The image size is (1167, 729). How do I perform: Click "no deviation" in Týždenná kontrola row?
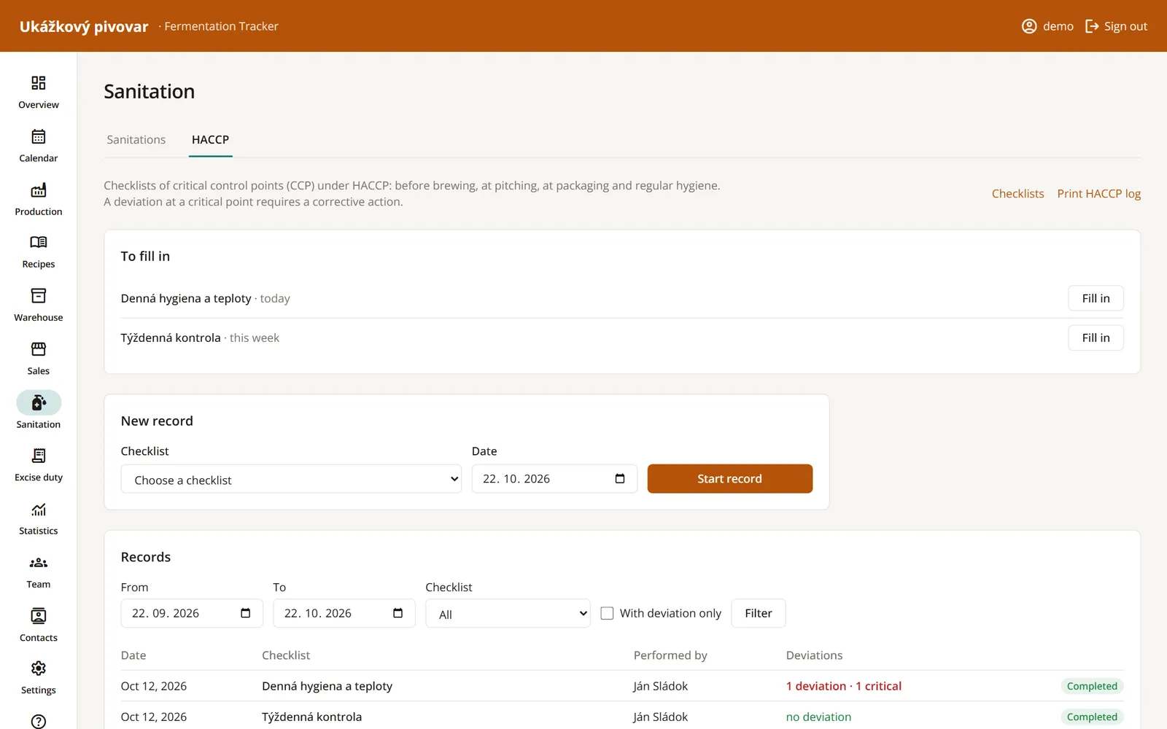818,717
